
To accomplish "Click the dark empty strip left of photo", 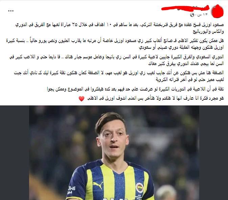I will tap(15, 153).
